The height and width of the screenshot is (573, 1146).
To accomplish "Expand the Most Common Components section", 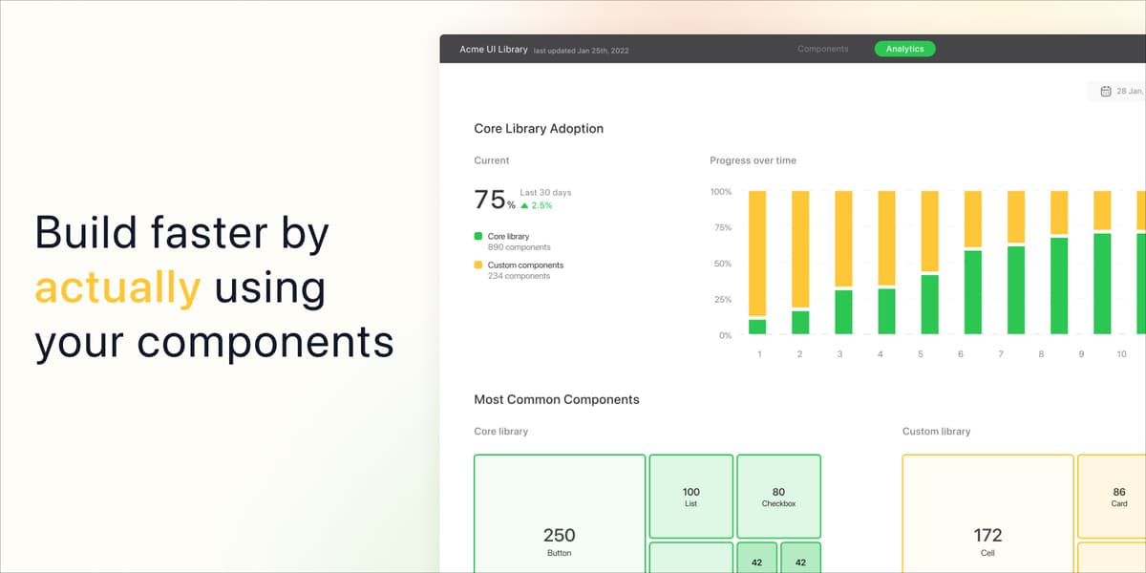I will click(x=557, y=399).
